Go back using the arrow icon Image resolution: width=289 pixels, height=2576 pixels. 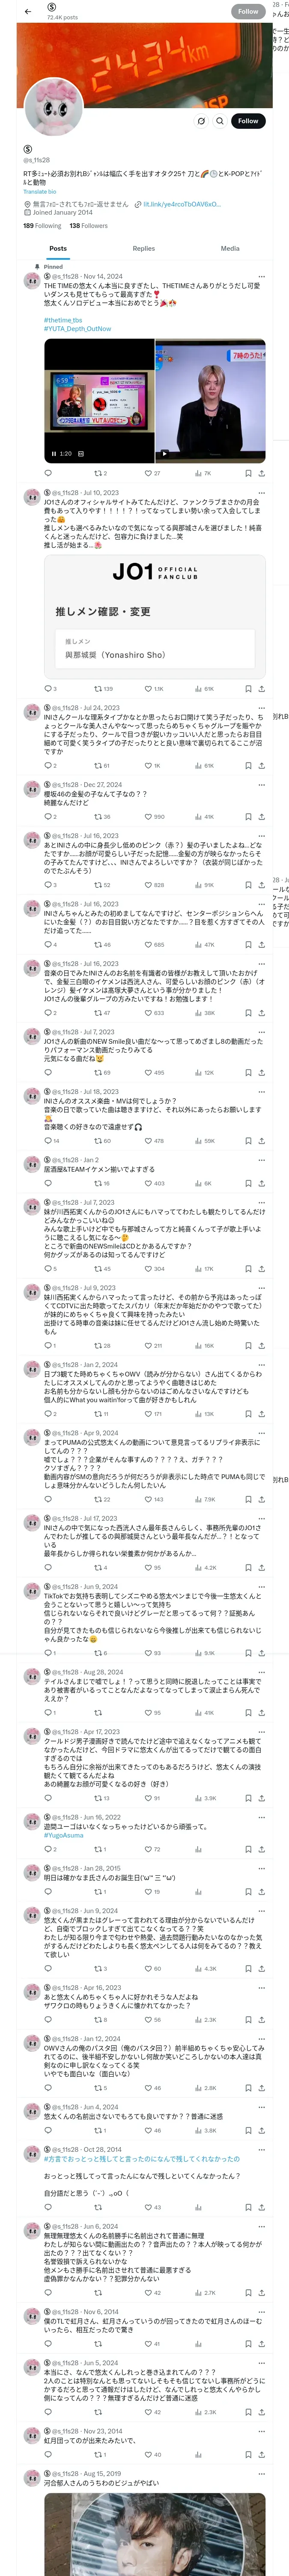click(x=28, y=11)
